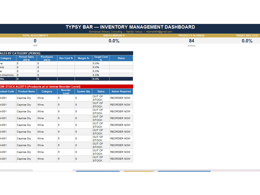Select the Action Required column header
The width and height of the screenshot is (260, 195).
[x=121, y=91]
